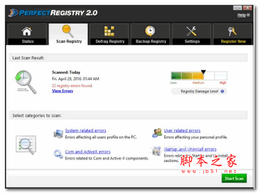Click the 'Low' damage level label
The height and width of the screenshot is (194, 260).
[173, 82]
